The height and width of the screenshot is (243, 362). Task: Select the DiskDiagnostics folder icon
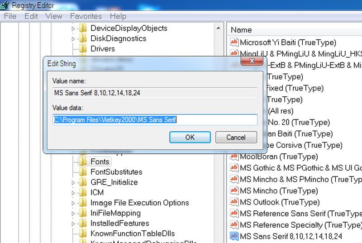[x=83, y=38]
